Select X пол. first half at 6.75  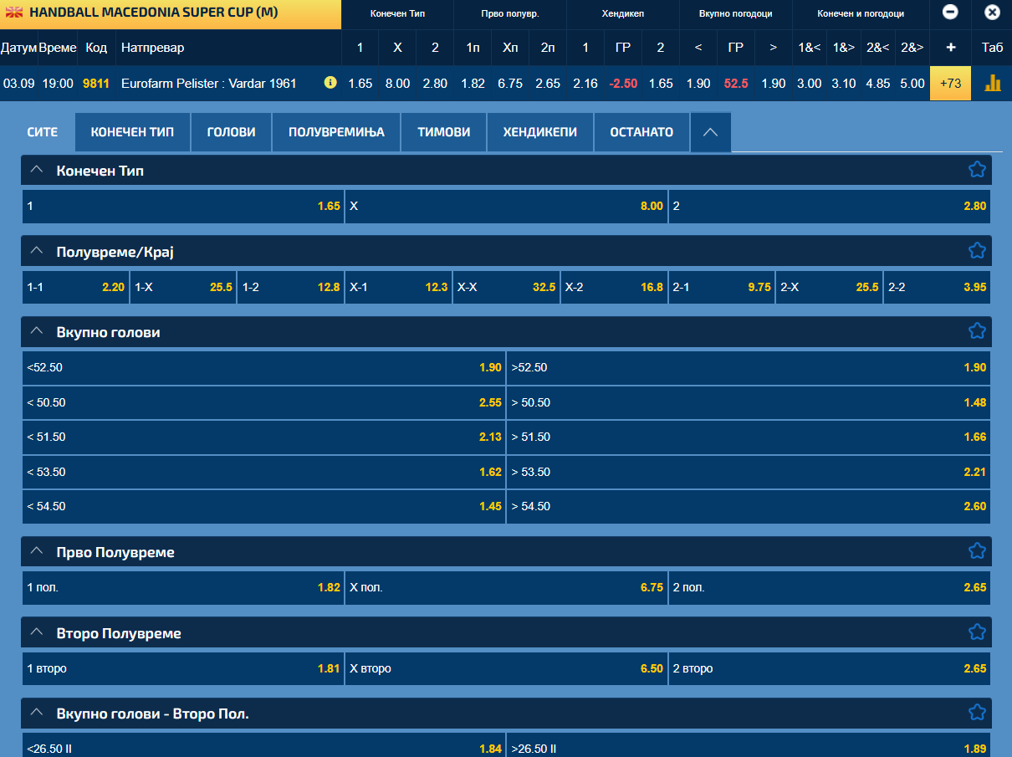click(x=506, y=587)
